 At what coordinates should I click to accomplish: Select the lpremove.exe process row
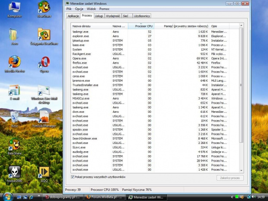[155, 81]
